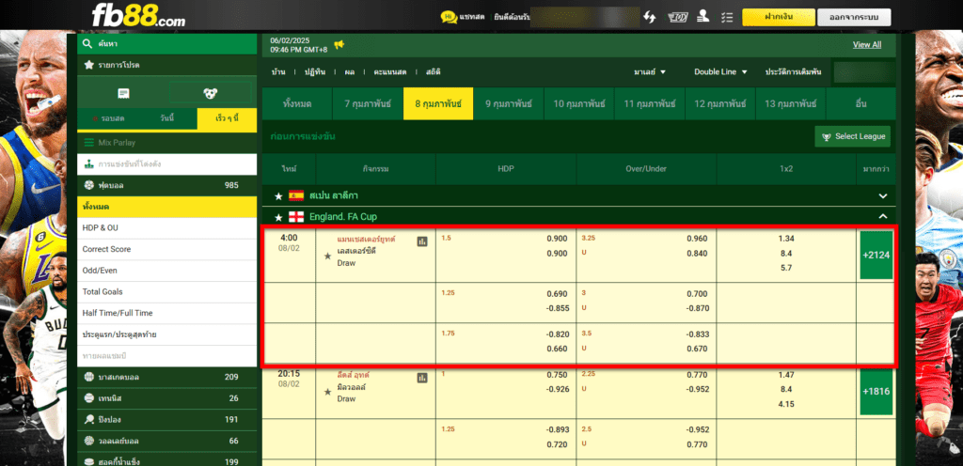Select the bet slip receipt icon
The image size is (963, 466).
coord(124,93)
